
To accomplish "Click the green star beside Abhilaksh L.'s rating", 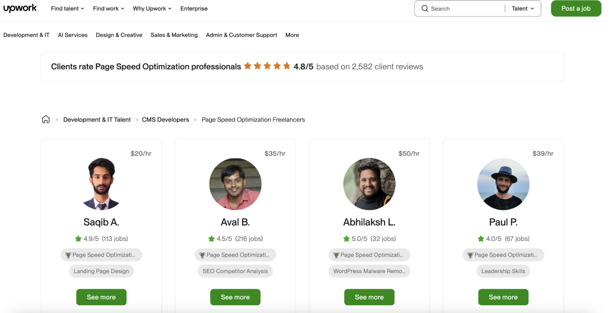I will [346, 239].
